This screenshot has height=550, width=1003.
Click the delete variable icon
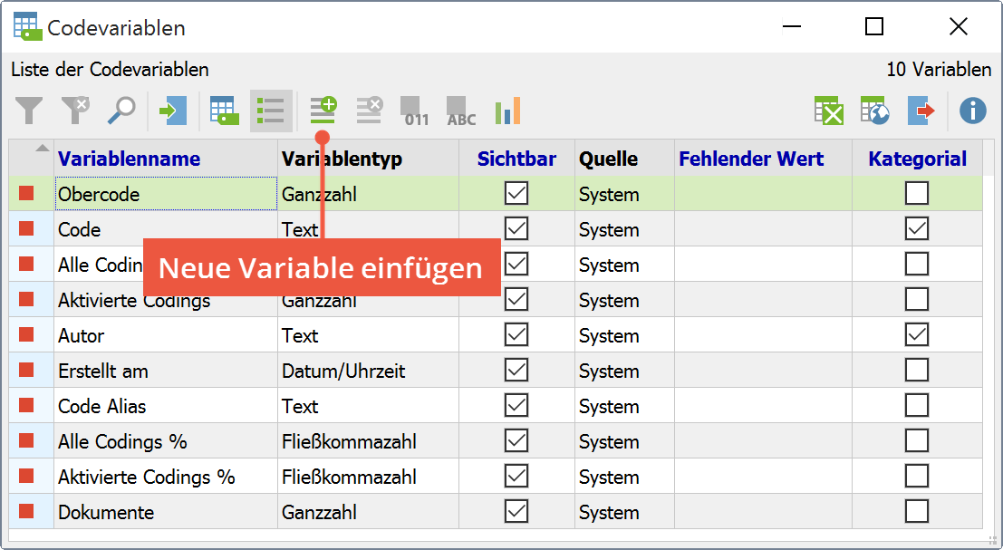pos(369,111)
